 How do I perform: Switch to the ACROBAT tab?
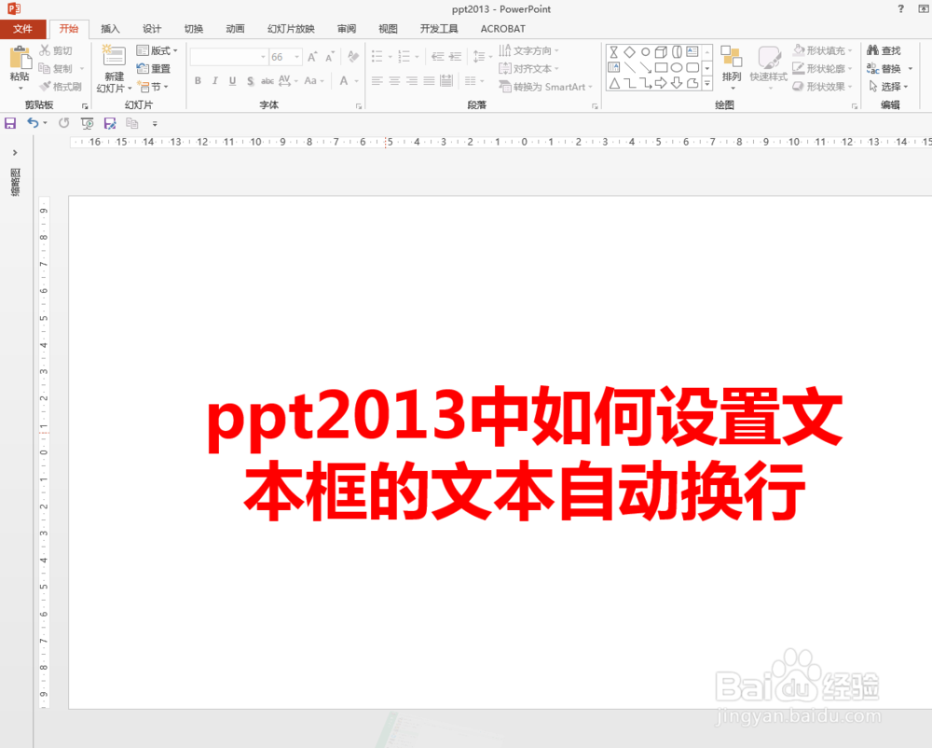503,29
